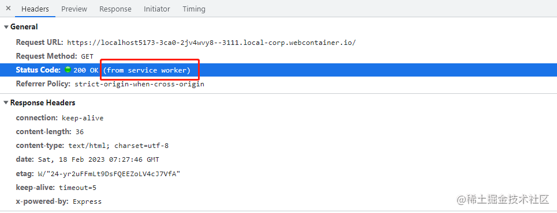Collapse the Response Headers section triangle
Screen dimensions: 557x213
6,103
